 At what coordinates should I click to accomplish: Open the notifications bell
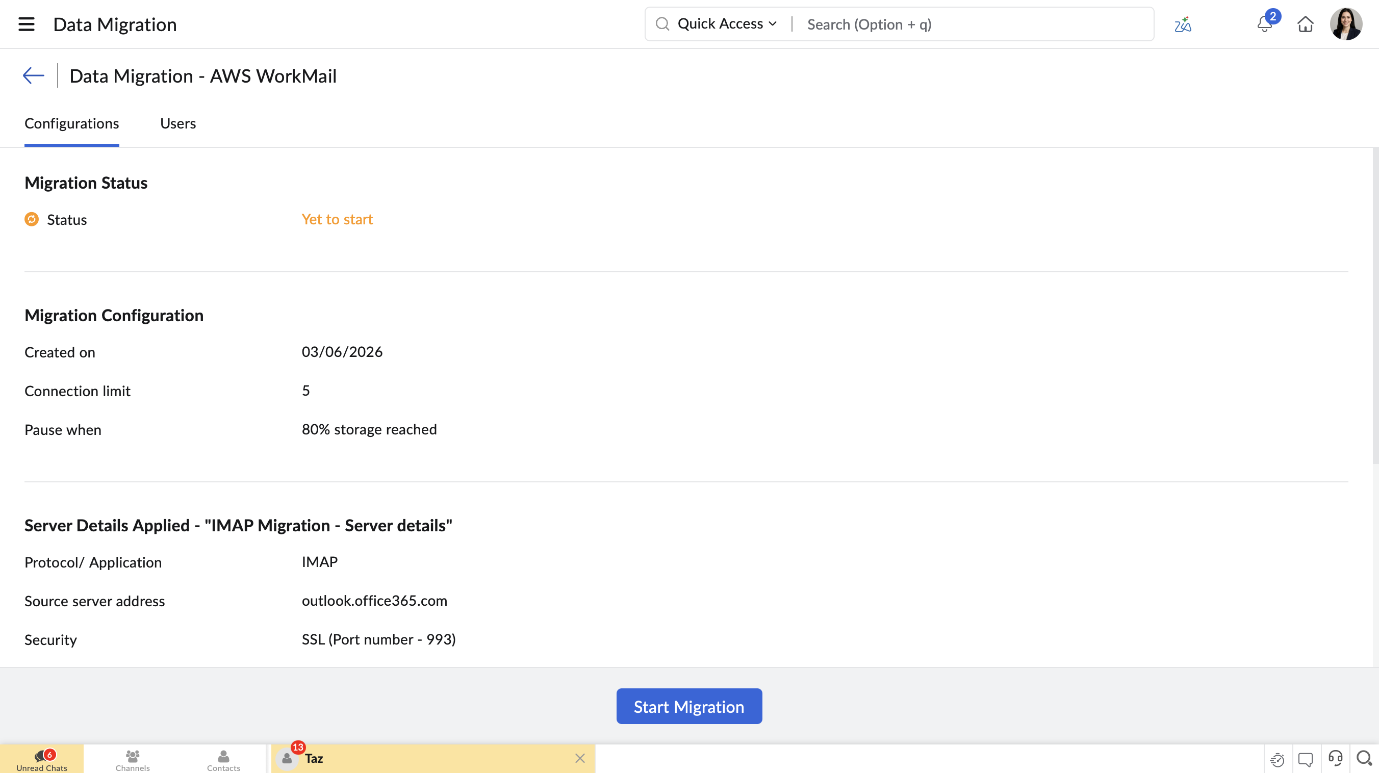[x=1264, y=24]
